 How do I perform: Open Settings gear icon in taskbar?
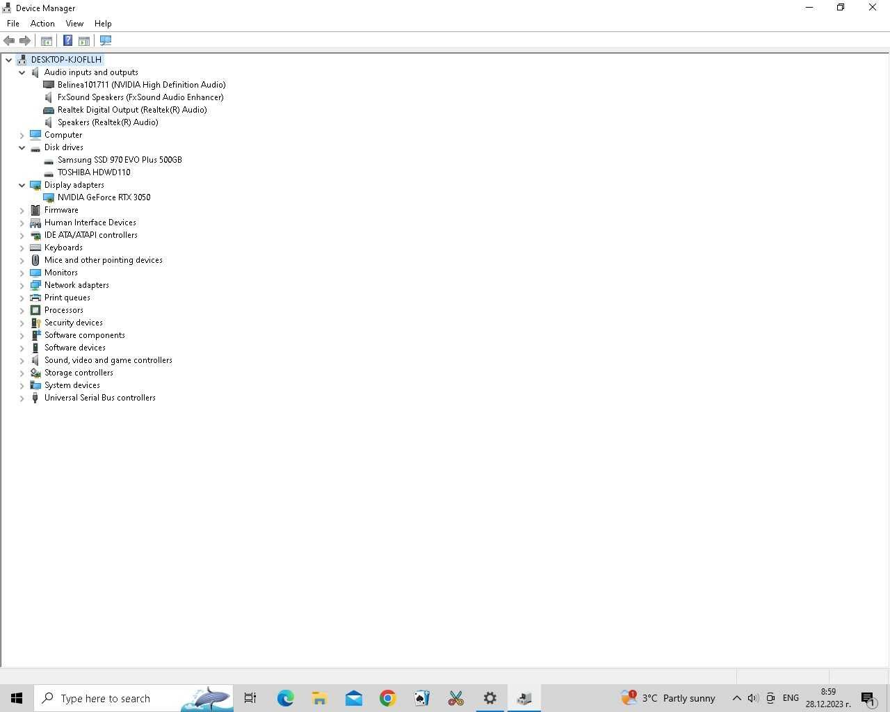tap(489, 698)
